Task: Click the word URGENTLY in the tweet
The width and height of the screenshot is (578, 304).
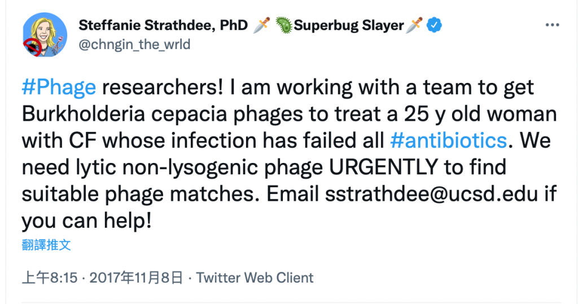Action: click(x=383, y=167)
